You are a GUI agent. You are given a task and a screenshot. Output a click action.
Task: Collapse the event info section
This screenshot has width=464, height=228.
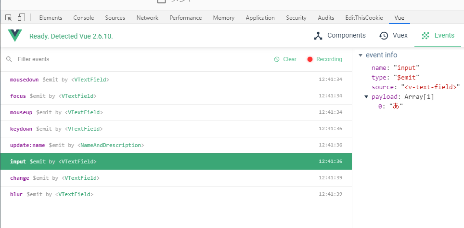pos(361,55)
